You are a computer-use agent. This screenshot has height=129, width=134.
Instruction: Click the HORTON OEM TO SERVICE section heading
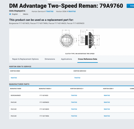tap(20, 67)
